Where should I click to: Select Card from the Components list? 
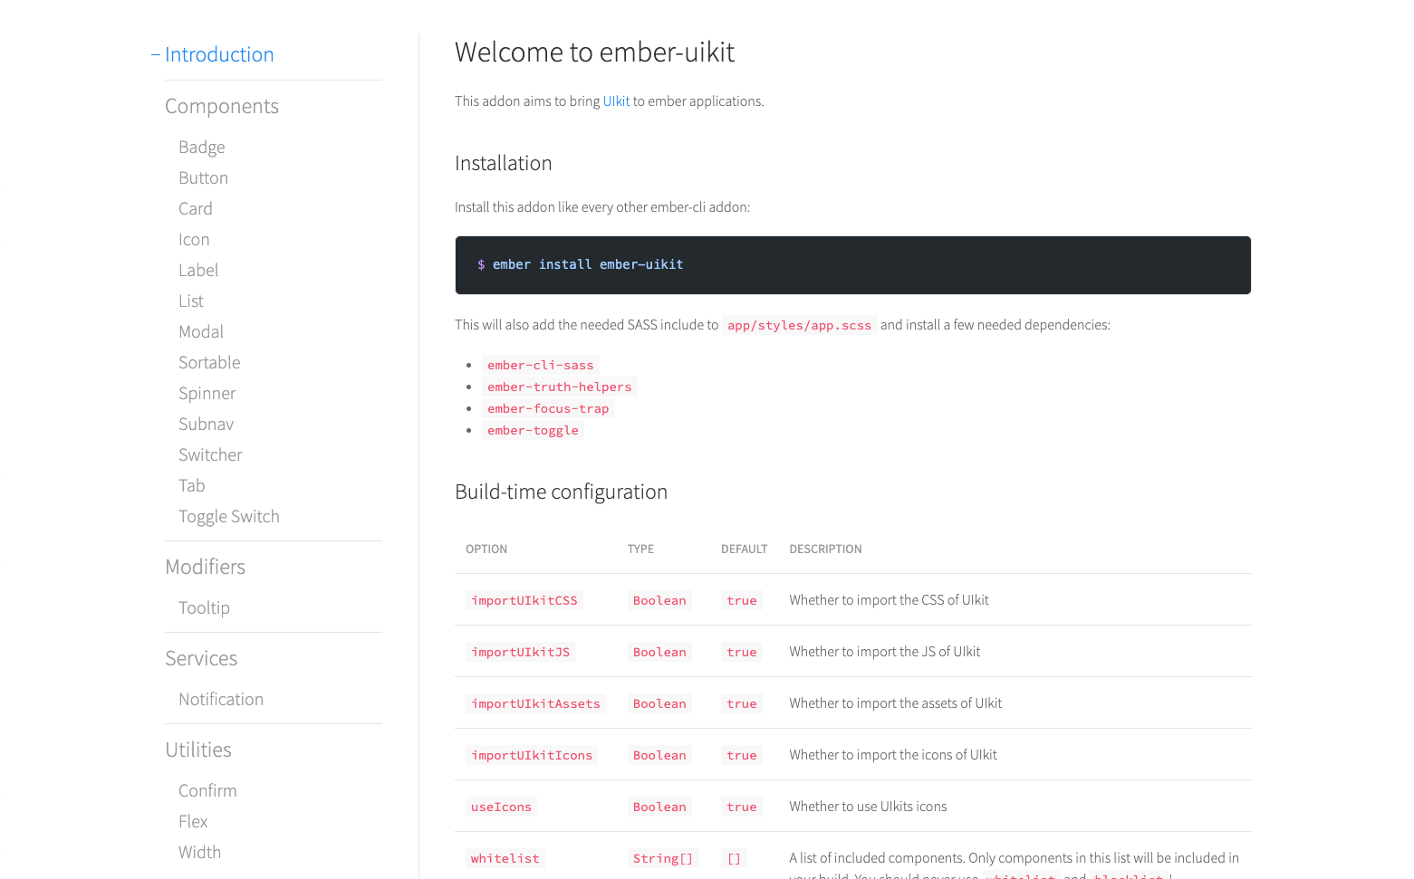[x=196, y=208]
